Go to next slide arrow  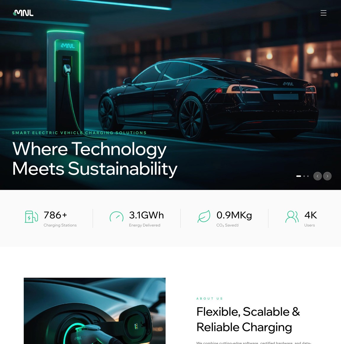point(327,176)
